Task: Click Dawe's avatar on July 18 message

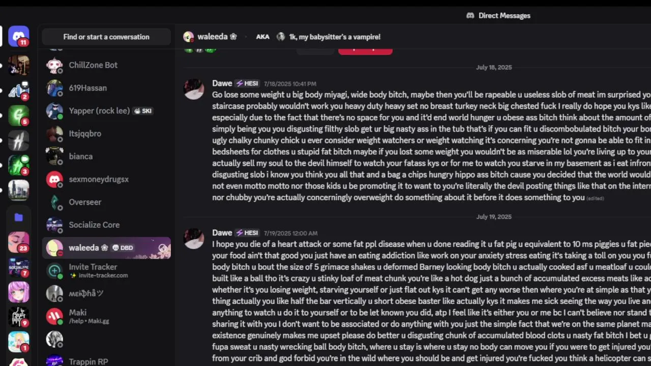Action: [x=194, y=89]
